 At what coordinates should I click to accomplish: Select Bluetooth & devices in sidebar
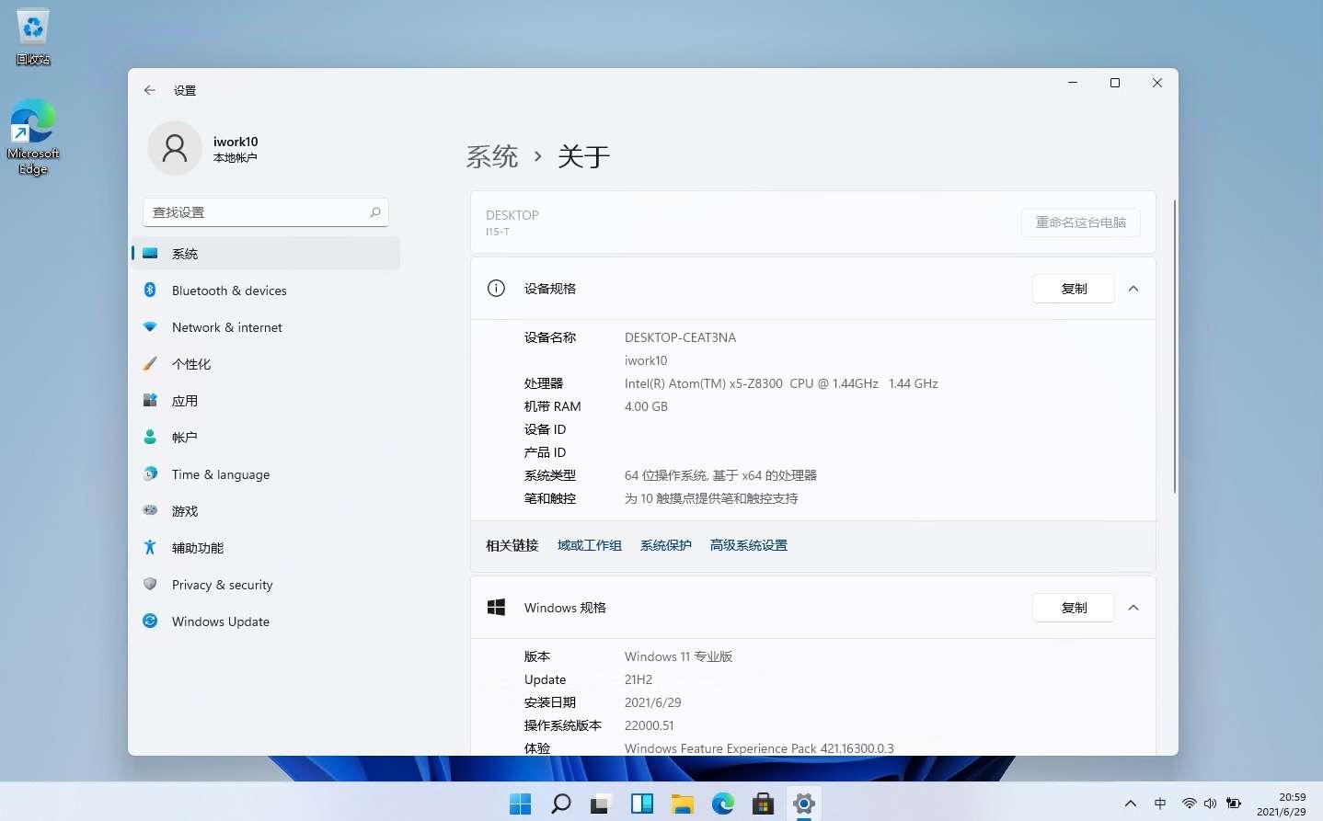(x=229, y=291)
